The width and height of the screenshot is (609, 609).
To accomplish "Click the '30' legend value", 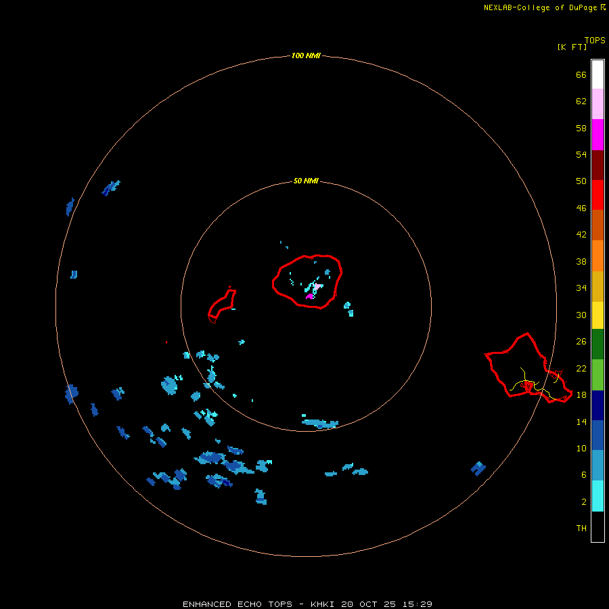I will (x=581, y=315).
